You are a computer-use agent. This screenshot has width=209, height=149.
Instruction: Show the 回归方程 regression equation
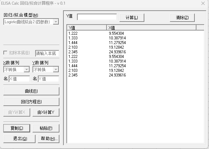click(31, 102)
